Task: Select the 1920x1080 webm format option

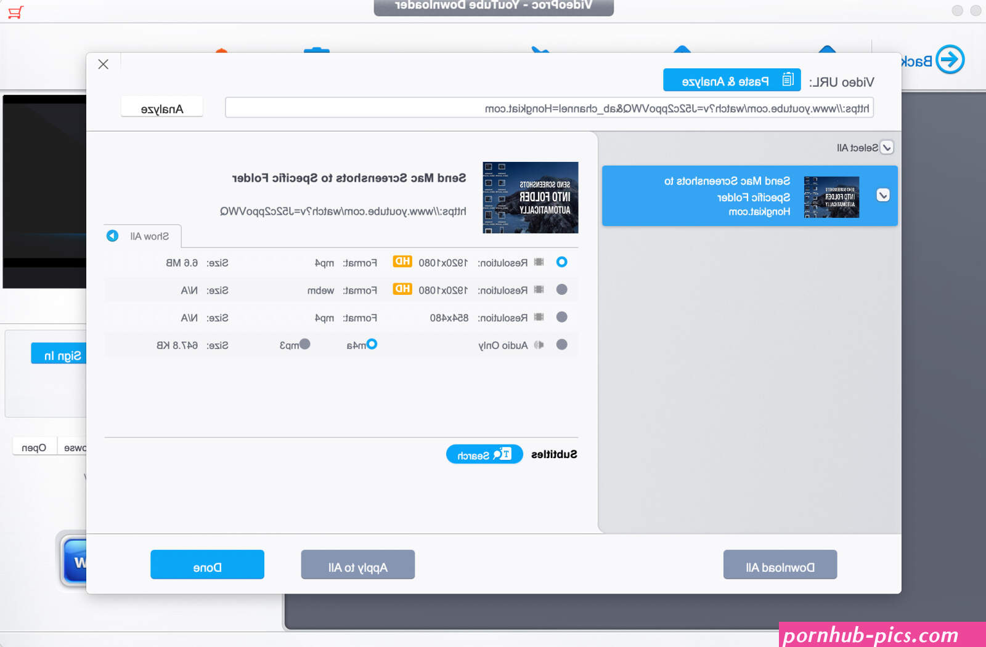Action: click(561, 289)
